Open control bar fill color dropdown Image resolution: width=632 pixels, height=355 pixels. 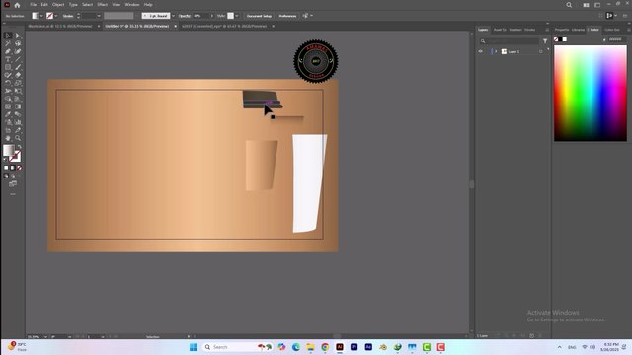point(41,16)
